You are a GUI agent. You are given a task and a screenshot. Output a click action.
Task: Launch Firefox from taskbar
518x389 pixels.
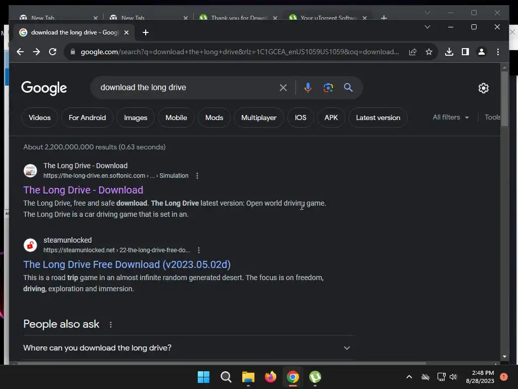pos(271,377)
